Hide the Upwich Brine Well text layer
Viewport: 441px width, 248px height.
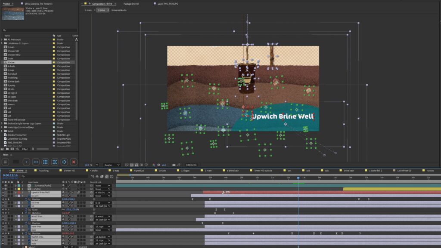pos(3,193)
